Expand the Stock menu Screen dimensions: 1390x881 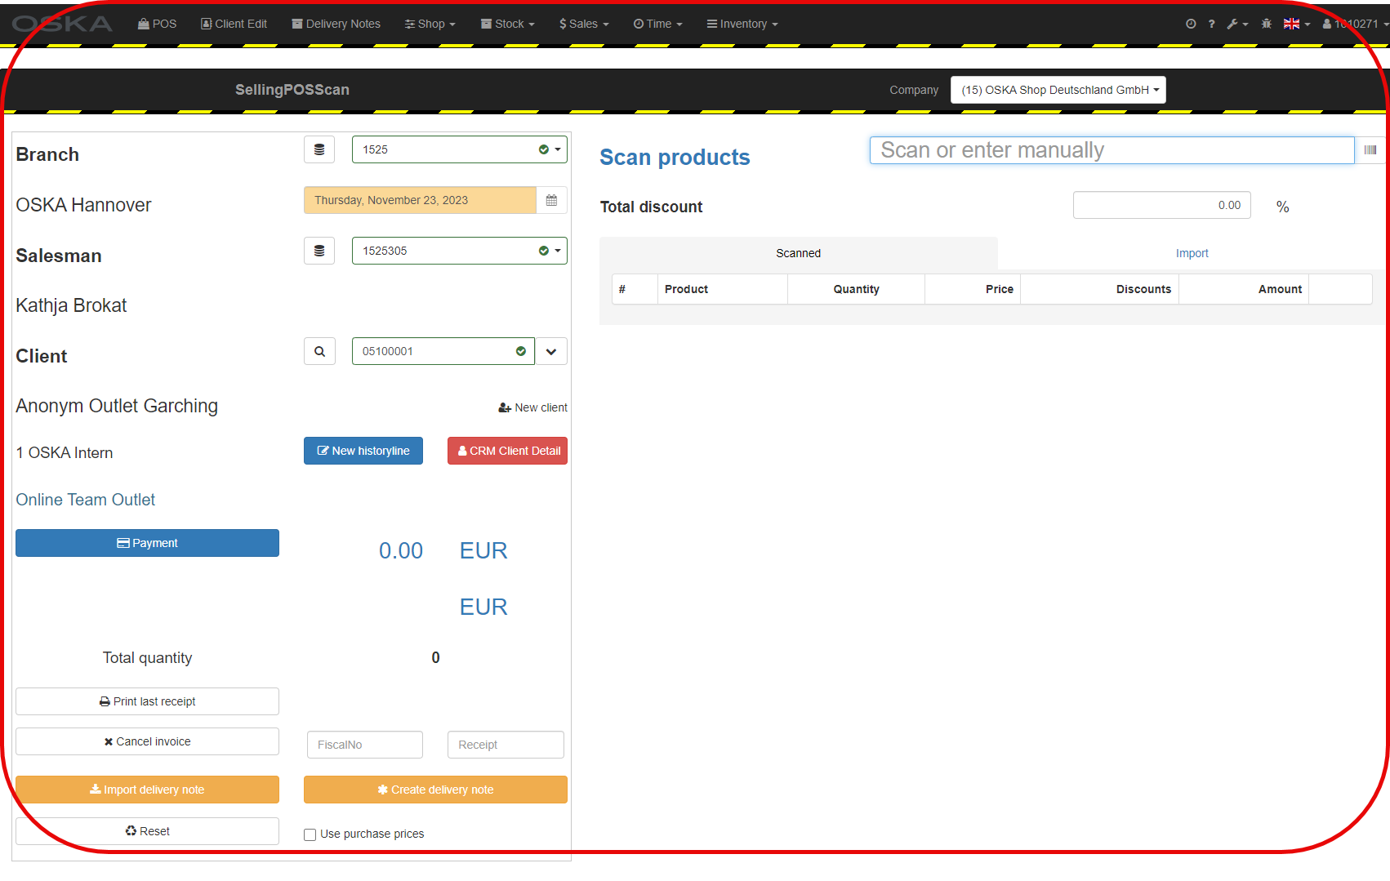pos(507,24)
